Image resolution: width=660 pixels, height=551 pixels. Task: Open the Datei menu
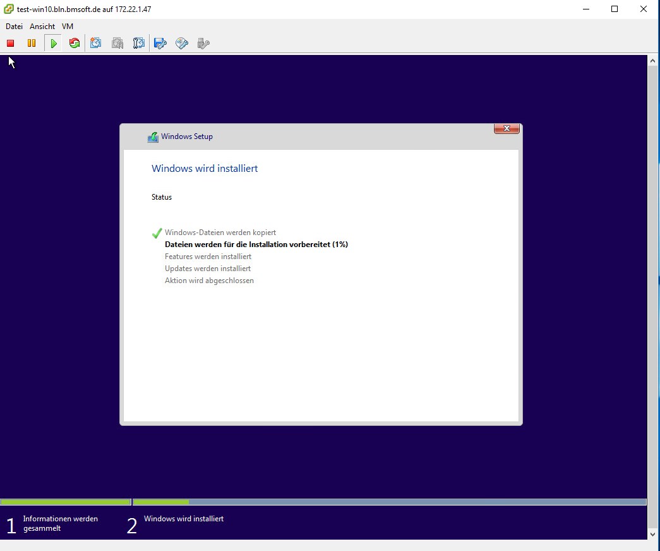point(14,26)
